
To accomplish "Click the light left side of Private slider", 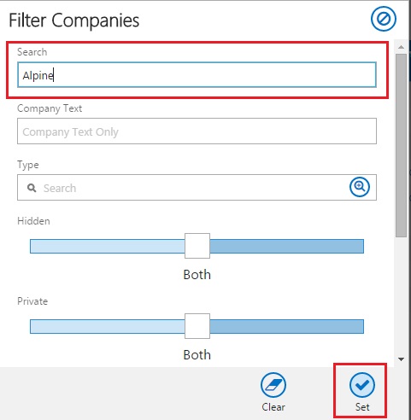I will pyautogui.click(x=108, y=326).
